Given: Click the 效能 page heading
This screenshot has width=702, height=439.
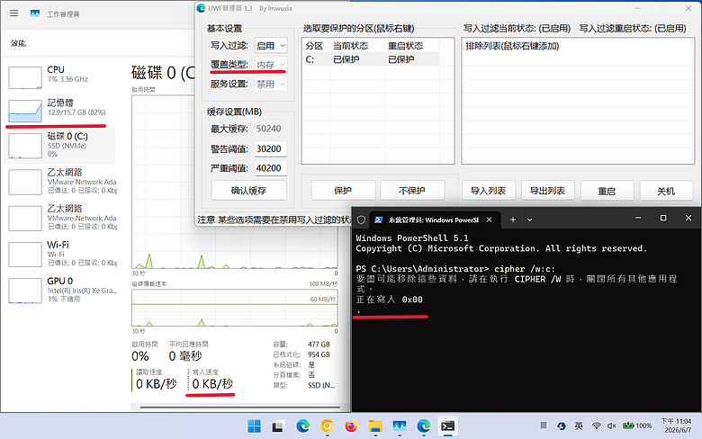Looking at the screenshot, I should pyautogui.click(x=18, y=43).
